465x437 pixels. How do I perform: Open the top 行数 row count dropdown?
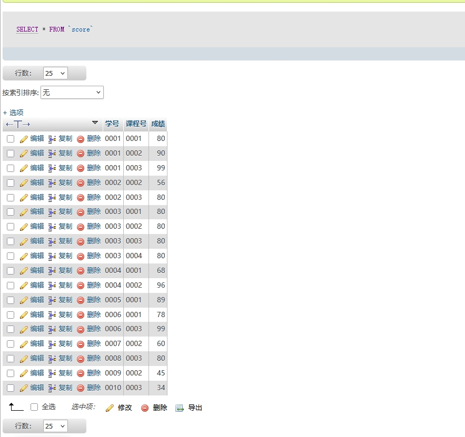[55, 74]
